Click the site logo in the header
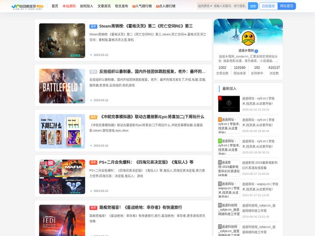Screen dimensions: 315x236 [x=27, y=7]
